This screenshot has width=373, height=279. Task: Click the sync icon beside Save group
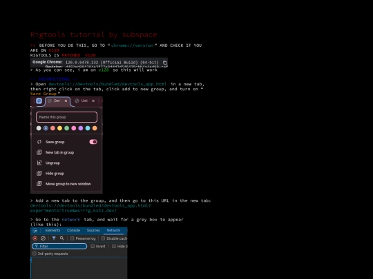(39, 142)
